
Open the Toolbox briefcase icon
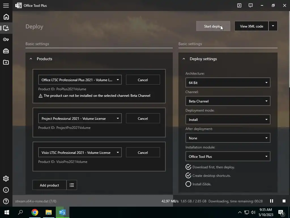tap(6, 51)
